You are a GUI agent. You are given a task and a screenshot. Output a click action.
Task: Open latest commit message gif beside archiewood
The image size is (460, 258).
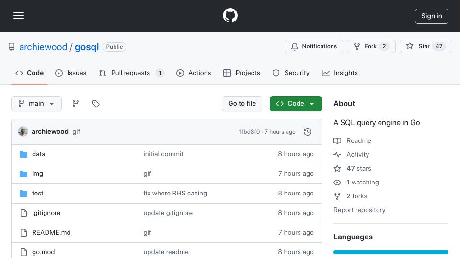pyautogui.click(x=76, y=132)
